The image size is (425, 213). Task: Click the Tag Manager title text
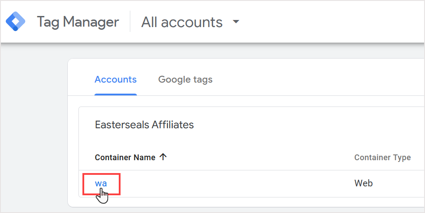click(x=78, y=22)
